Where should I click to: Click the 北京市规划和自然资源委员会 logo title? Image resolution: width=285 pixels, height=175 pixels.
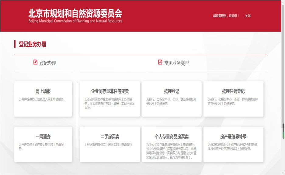pos(75,13)
